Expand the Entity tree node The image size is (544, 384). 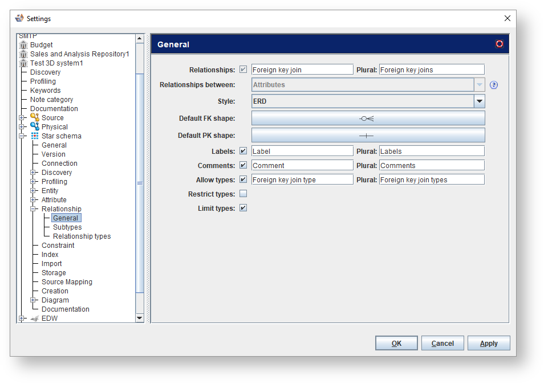coord(33,191)
